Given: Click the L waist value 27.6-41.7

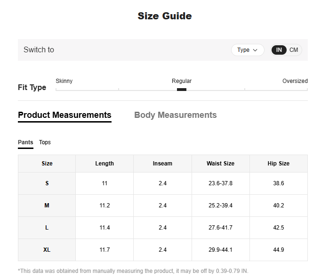Looking at the screenshot, I should (220, 228).
